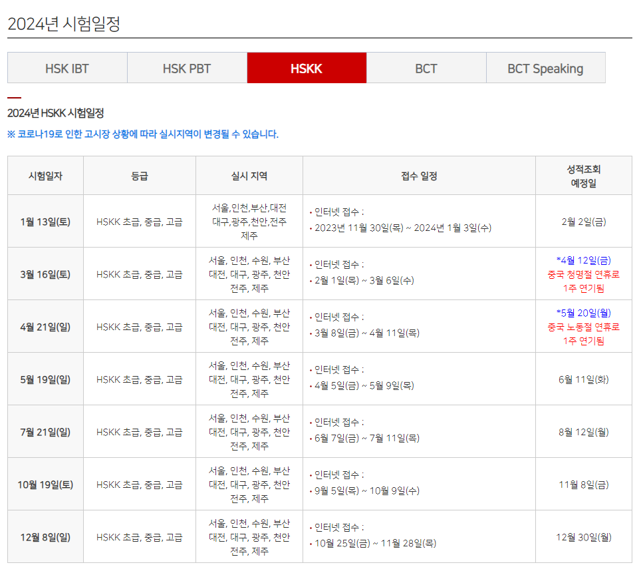Select the HSKK tab
Image resolution: width=641 pixels, height=573 pixels.
point(307,68)
